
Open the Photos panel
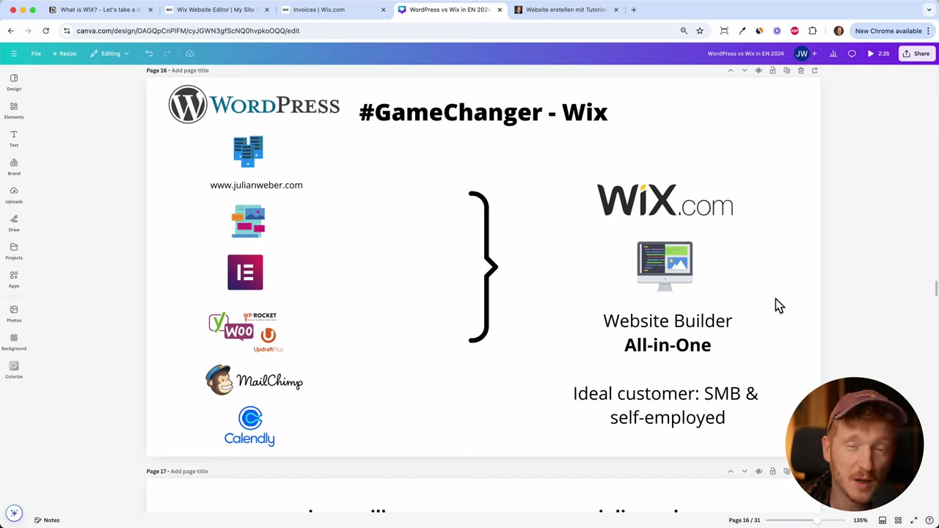click(x=13, y=313)
